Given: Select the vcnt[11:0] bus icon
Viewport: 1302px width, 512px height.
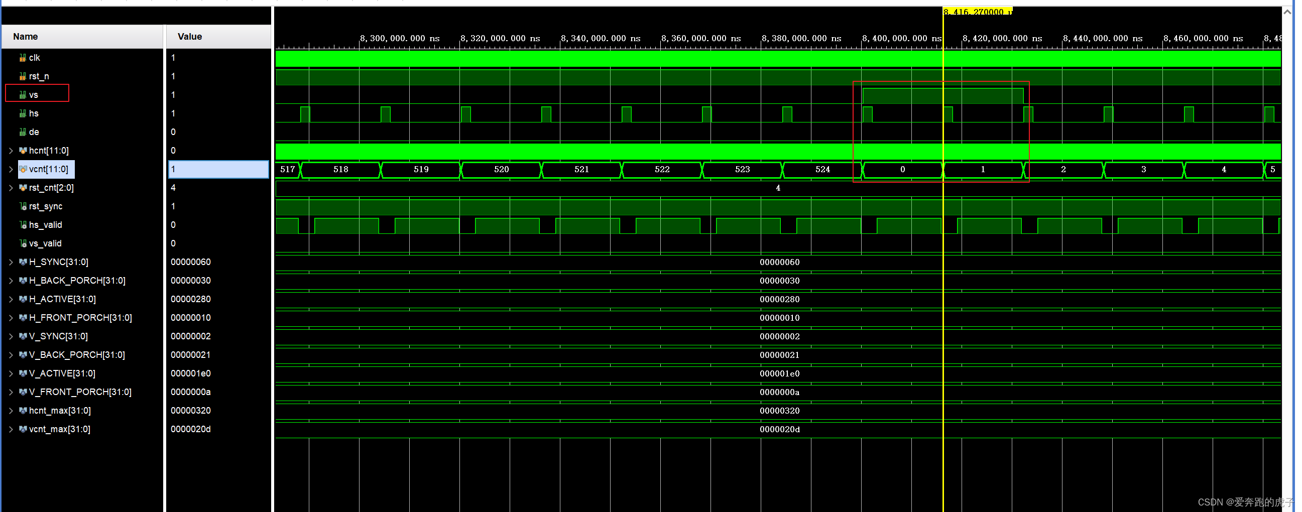Looking at the screenshot, I should [23, 169].
